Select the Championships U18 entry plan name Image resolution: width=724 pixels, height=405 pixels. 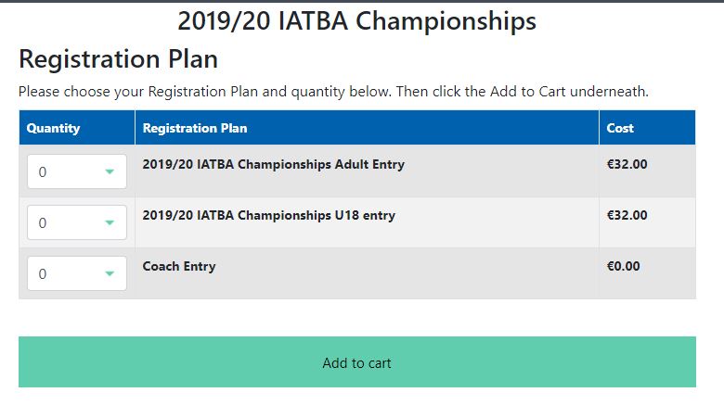click(x=269, y=215)
